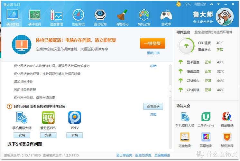Click the 以下54项没有问题 heading

tap(25, 144)
